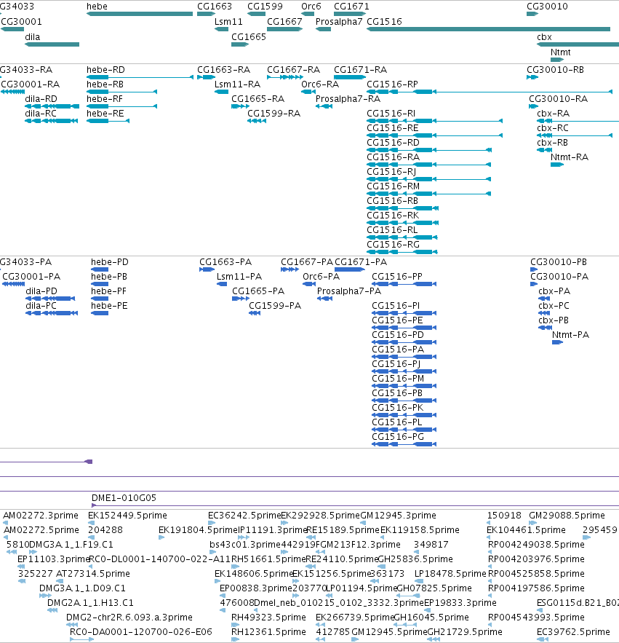This screenshot has height=643, width=619.
Task: Click the CG1516-PG protein label
Action: click(398, 437)
